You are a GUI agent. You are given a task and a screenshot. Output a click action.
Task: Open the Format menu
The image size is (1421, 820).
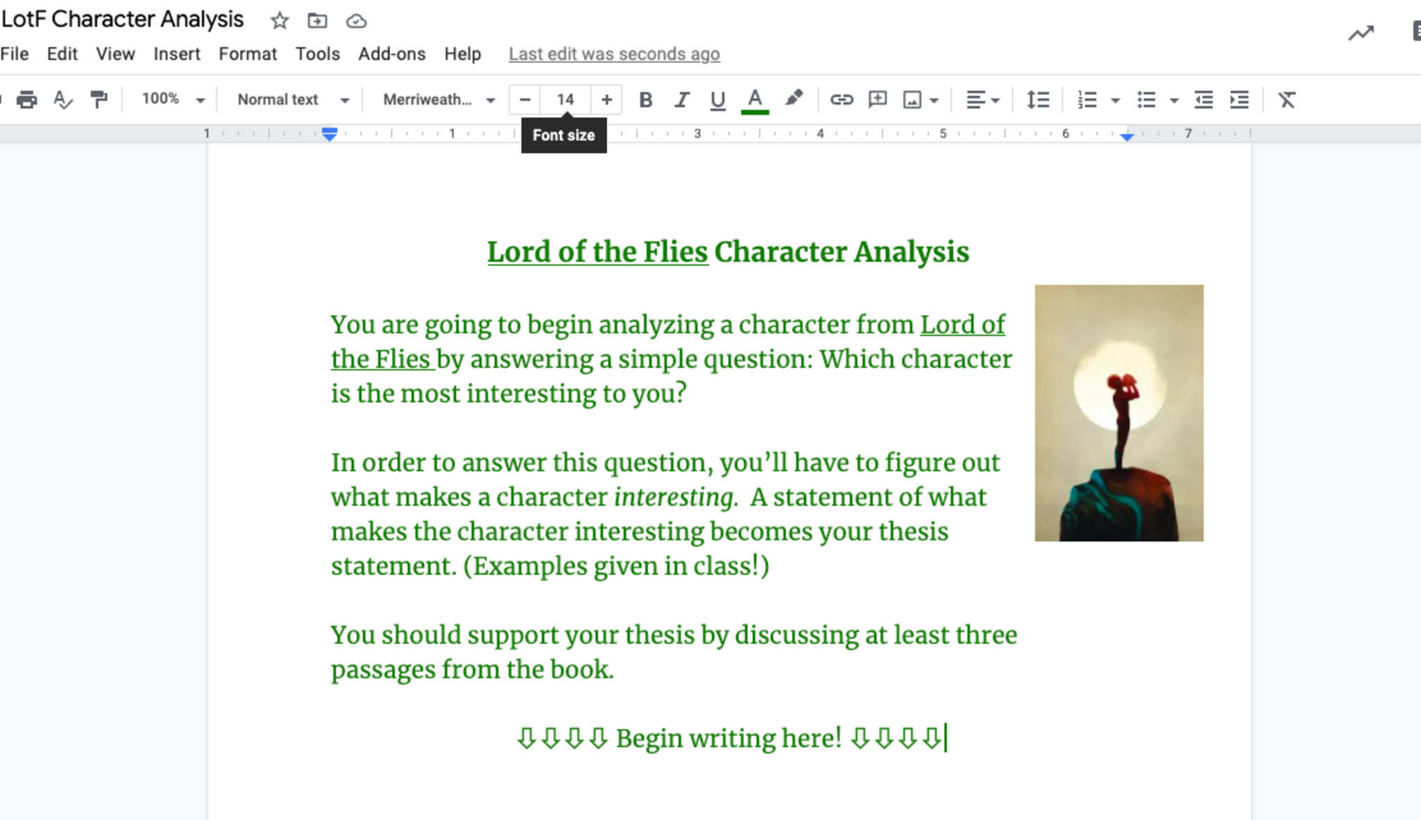click(x=247, y=54)
